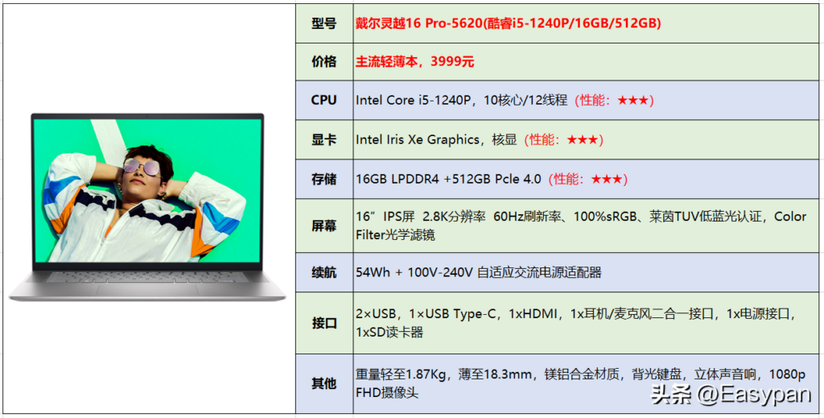This screenshot has height=418, width=824.
Task: Click the 16” IPS屏 2.8K分辨率 screen cell
Action: pos(586,226)
